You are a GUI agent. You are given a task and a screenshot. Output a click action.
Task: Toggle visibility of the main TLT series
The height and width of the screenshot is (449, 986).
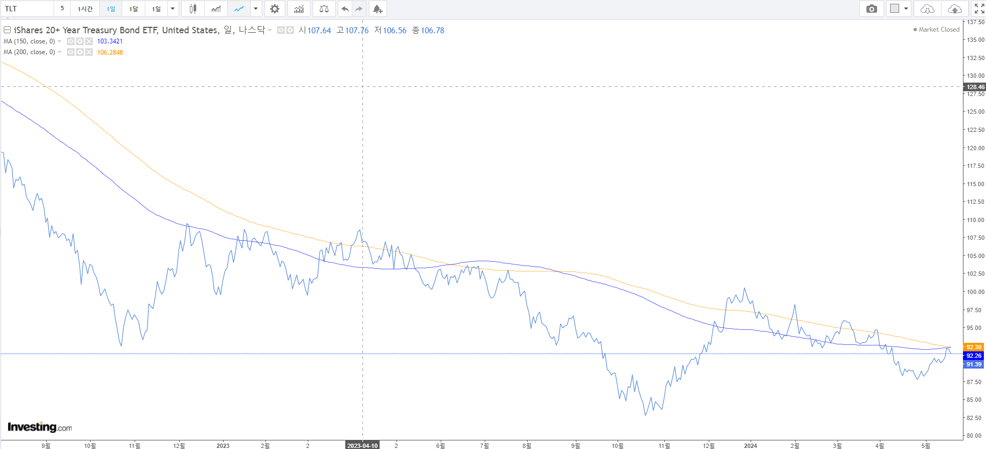coord(281,30)
